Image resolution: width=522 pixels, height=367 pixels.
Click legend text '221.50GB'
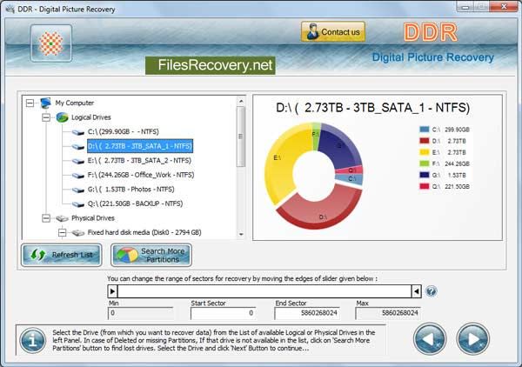point(457,186)
